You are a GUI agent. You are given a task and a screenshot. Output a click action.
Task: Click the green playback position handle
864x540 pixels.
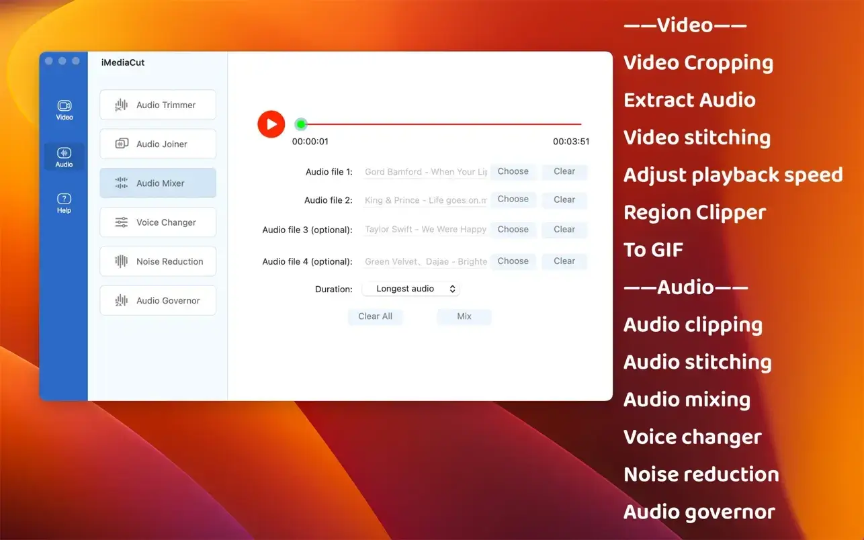coord(301,124)
